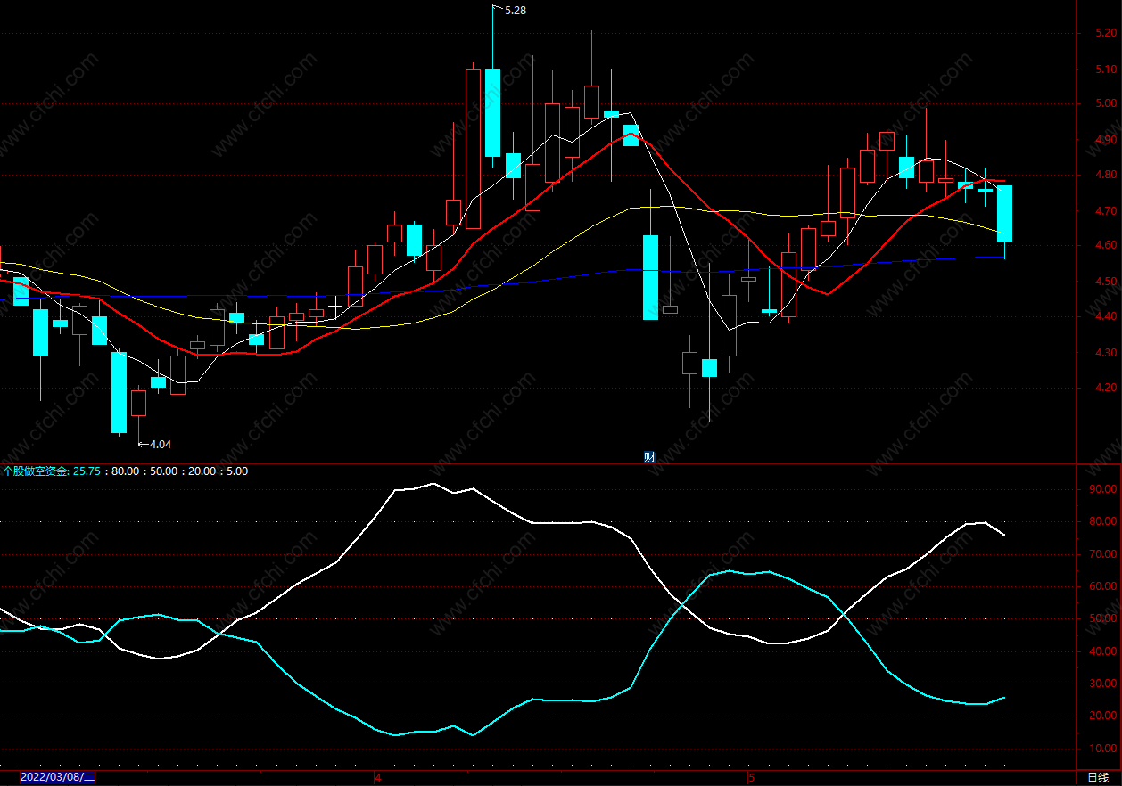Click the 4.60 price axis label

pos(1105,245)
